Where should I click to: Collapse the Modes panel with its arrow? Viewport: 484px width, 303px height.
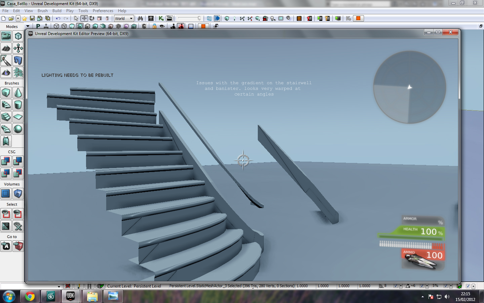[28, 26]
